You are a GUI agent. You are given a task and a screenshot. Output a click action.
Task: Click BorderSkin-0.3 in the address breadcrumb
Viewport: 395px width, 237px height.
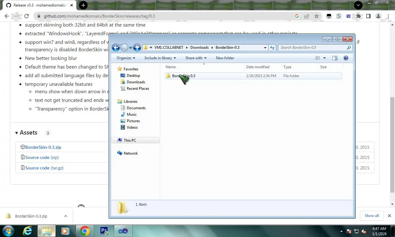pyautogui.click(x=227, y=48)
